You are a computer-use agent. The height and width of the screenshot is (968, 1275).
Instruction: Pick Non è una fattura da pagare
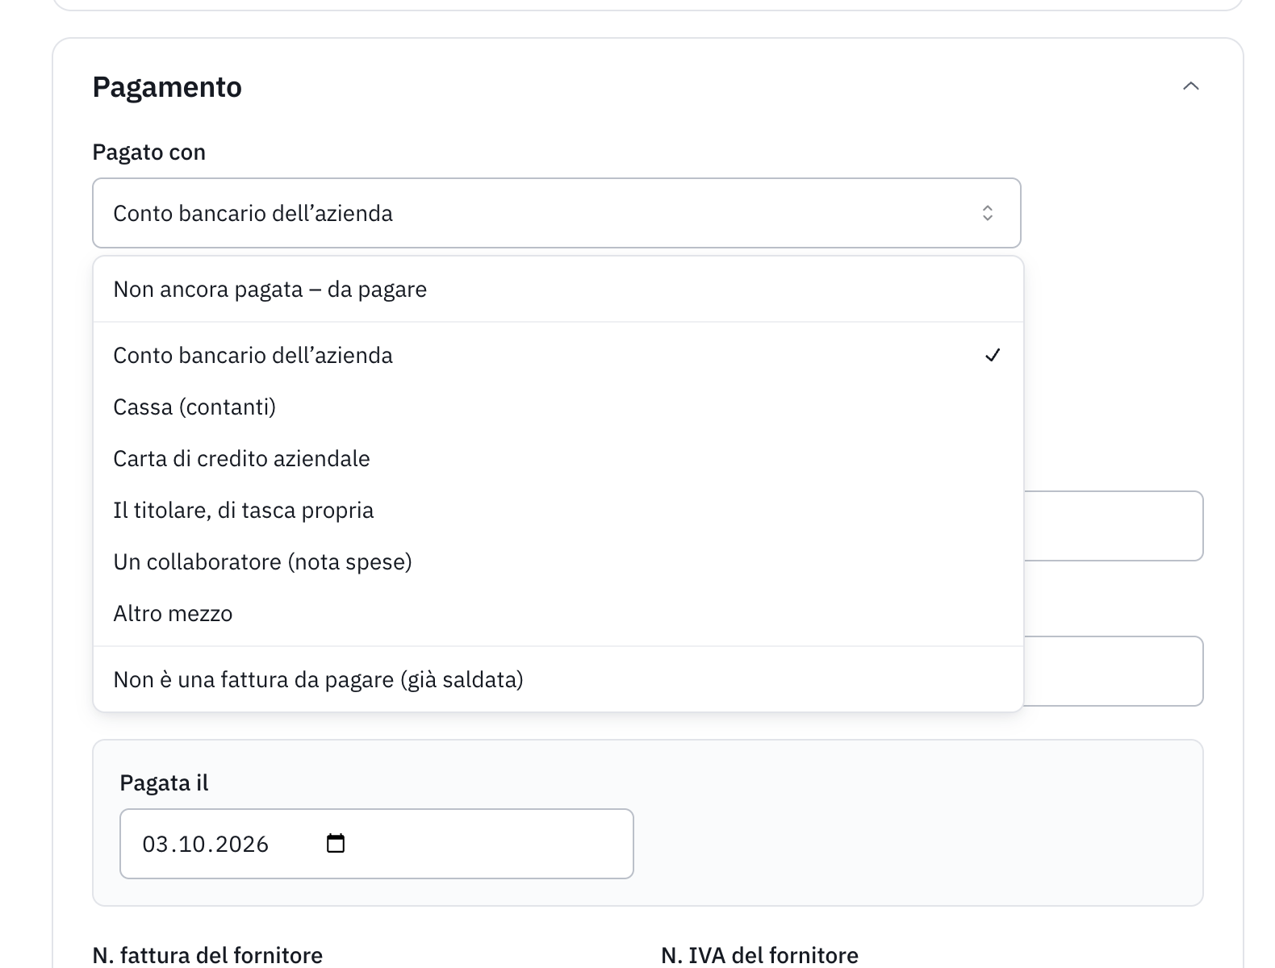pos(558,680)
